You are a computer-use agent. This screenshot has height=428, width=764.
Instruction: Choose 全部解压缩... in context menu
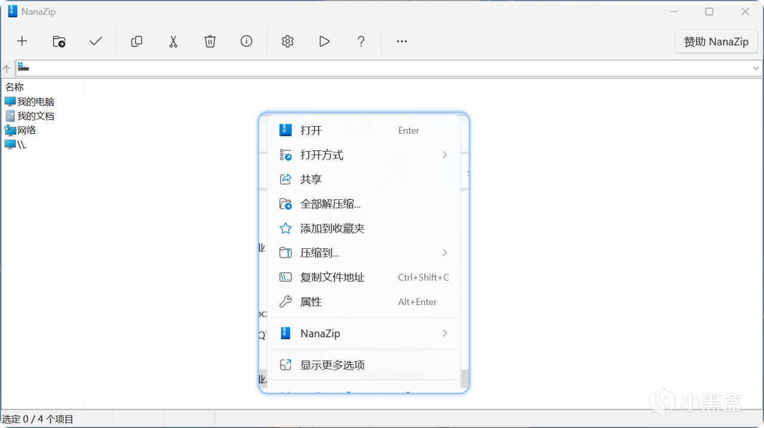click(x=365, y=204)
